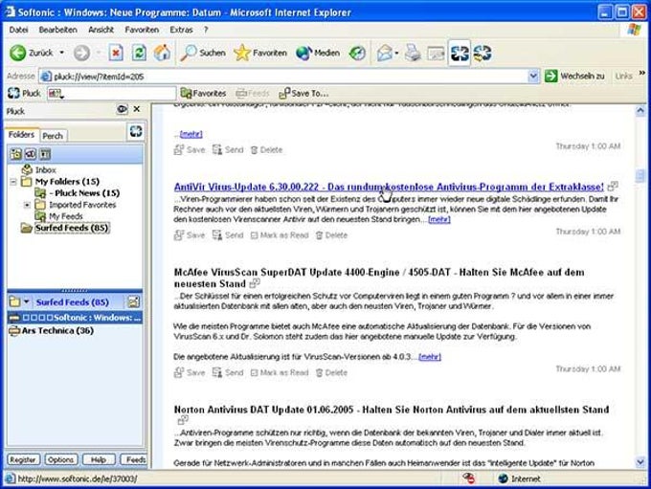Click the Pluck toolbar button
This screenshot has height=489, width=651.
click(24, 94)
